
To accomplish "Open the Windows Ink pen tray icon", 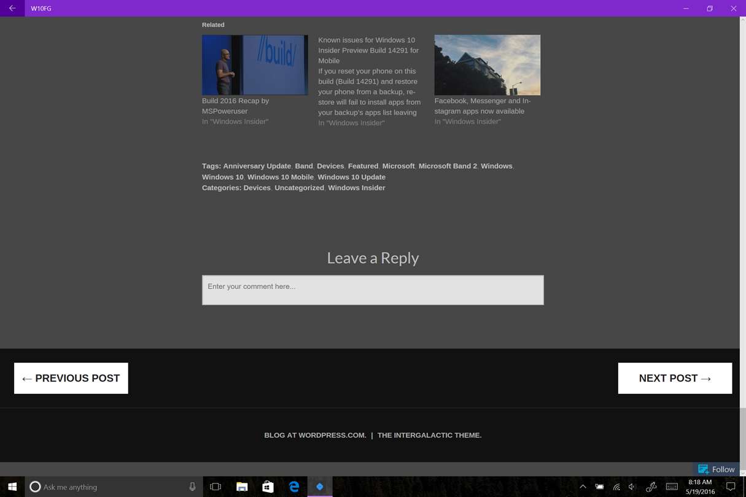I will 651,487.
